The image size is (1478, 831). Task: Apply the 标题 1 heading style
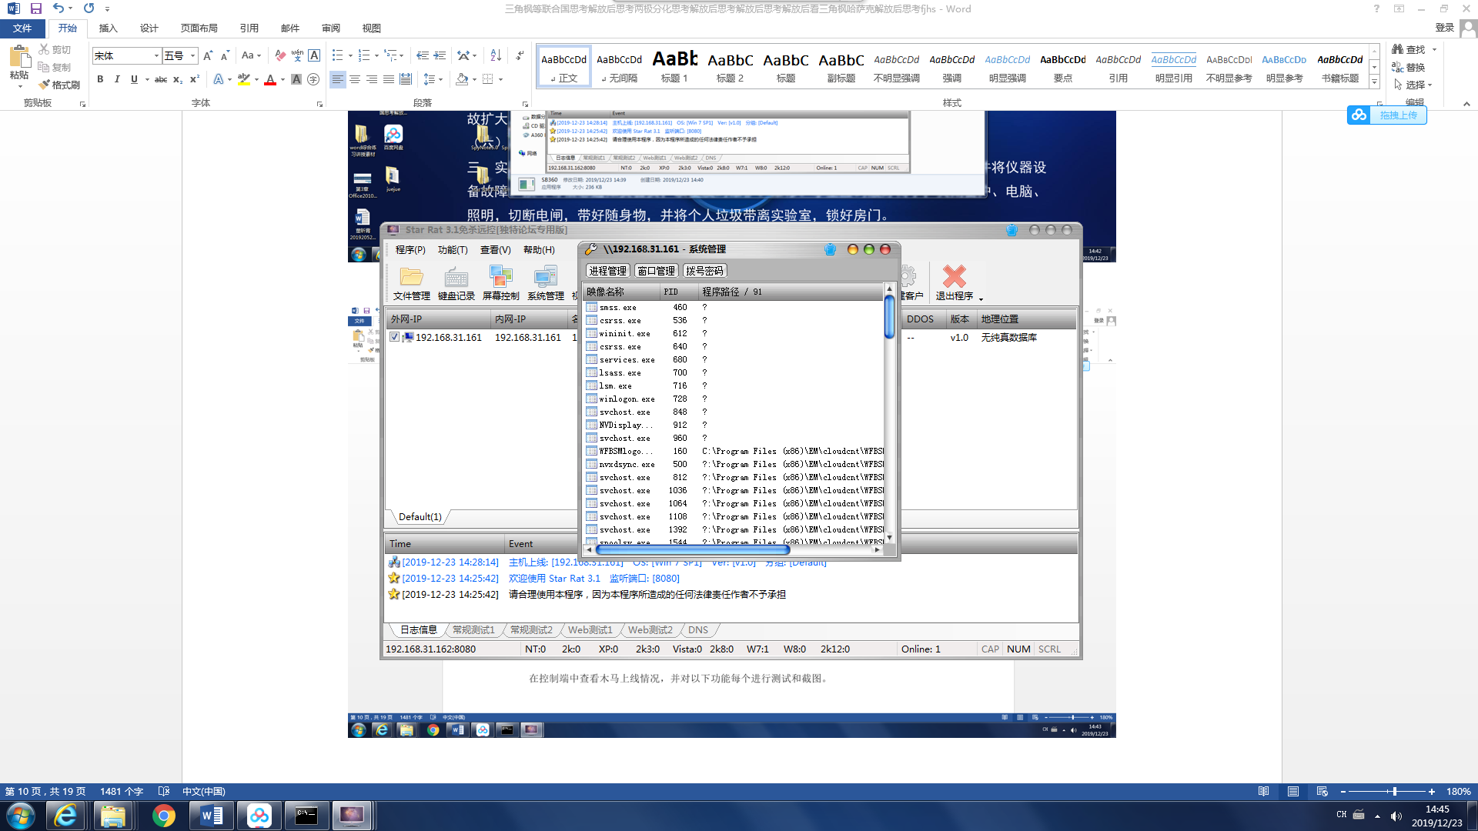click(674, 66)
